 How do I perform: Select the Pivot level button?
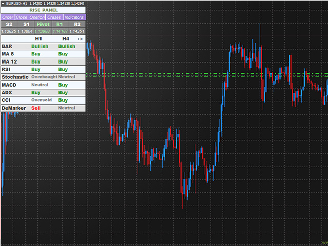(x=43, y=24)
